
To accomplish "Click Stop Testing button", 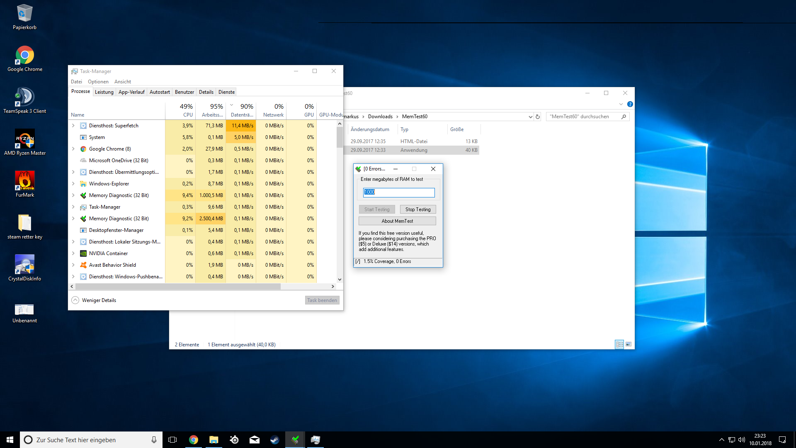I will 417,209.
